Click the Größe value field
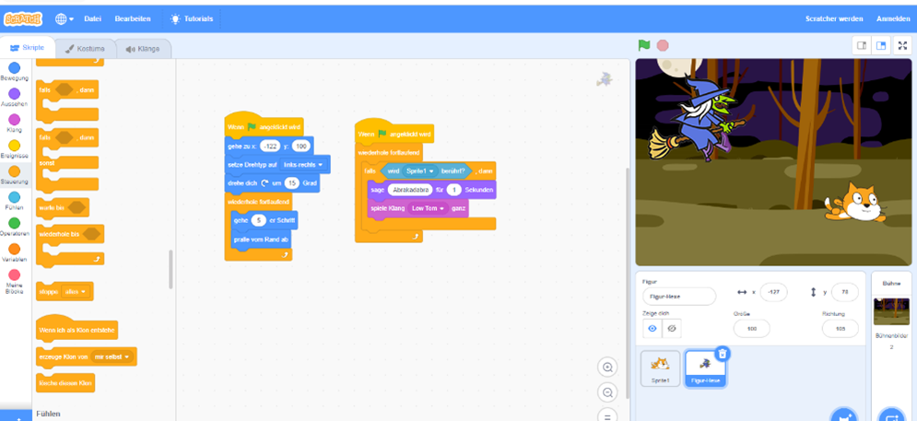Screen dimensions: 917x421 pyautogui.click(x=751, y=329)
